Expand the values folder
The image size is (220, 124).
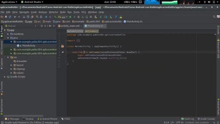tap(11, 73)
